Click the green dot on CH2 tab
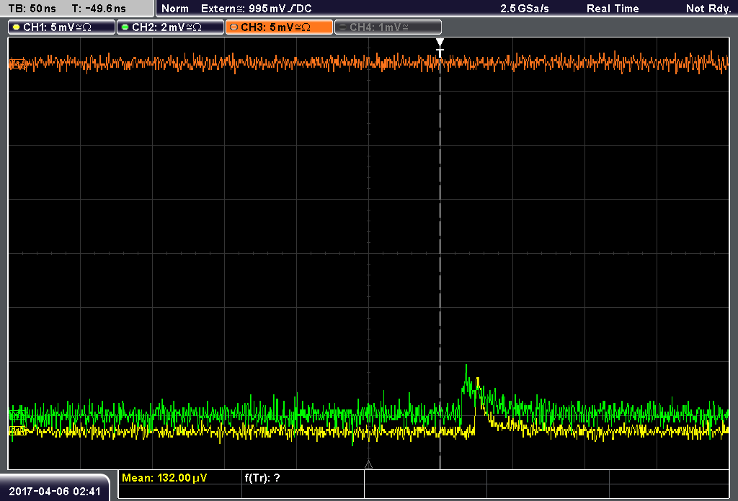 125,27
